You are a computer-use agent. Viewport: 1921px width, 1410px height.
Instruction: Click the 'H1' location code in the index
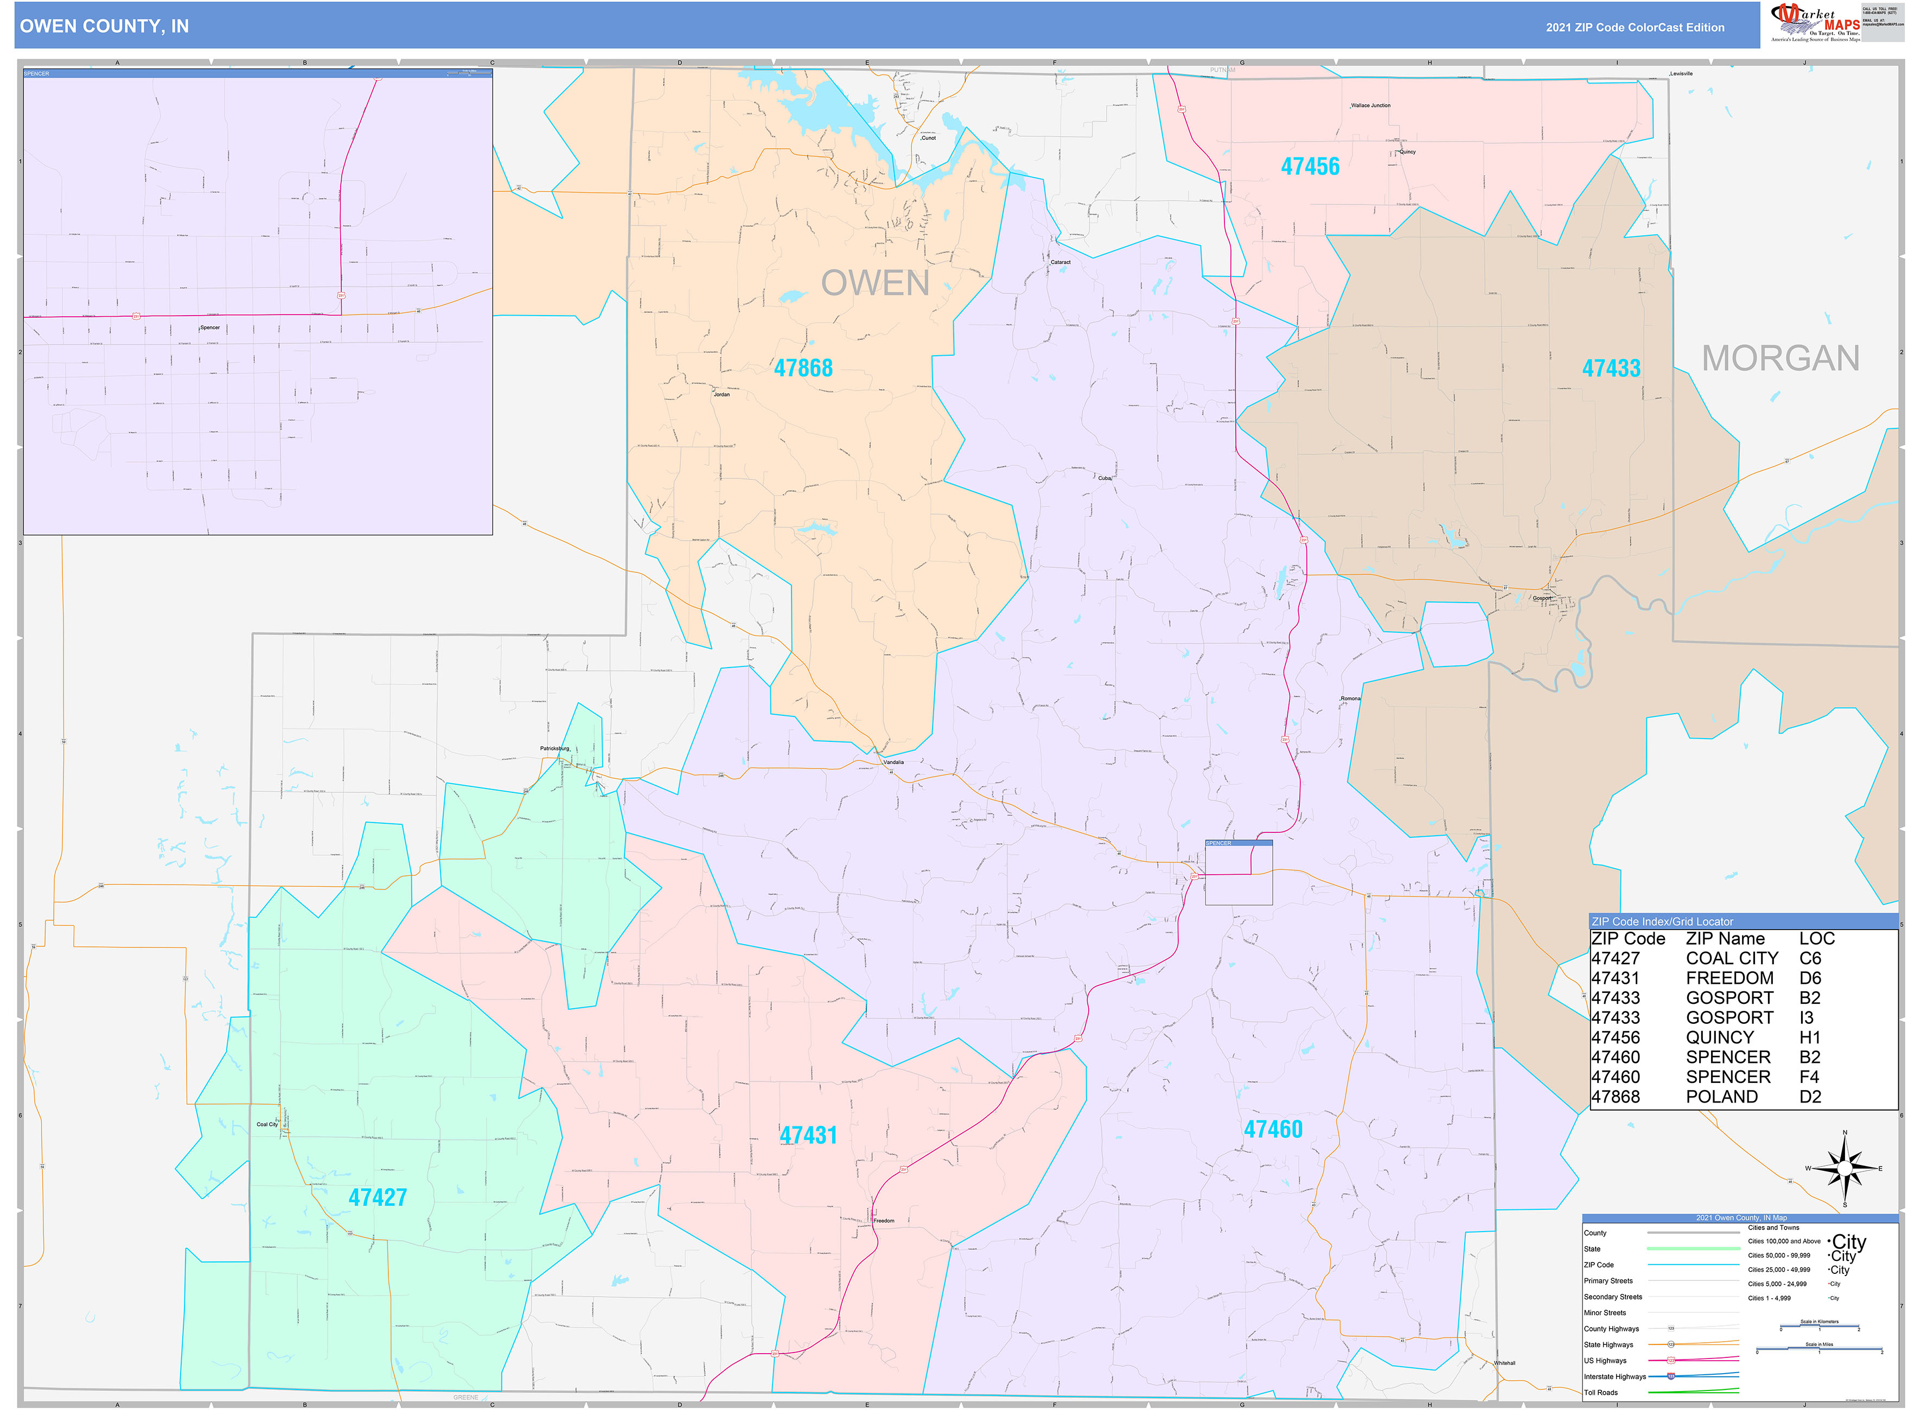point(1810,1038)
